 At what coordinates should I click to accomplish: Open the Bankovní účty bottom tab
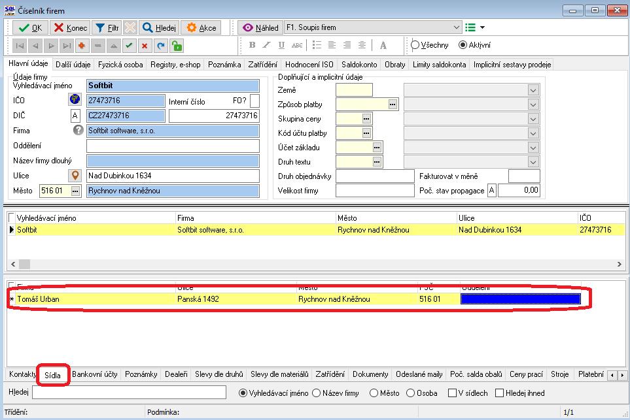tap(95, 374)
